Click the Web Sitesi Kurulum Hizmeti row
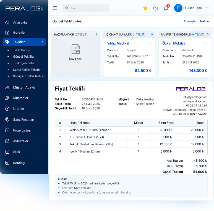Screen dimensions: 214x211 (131, 130)
